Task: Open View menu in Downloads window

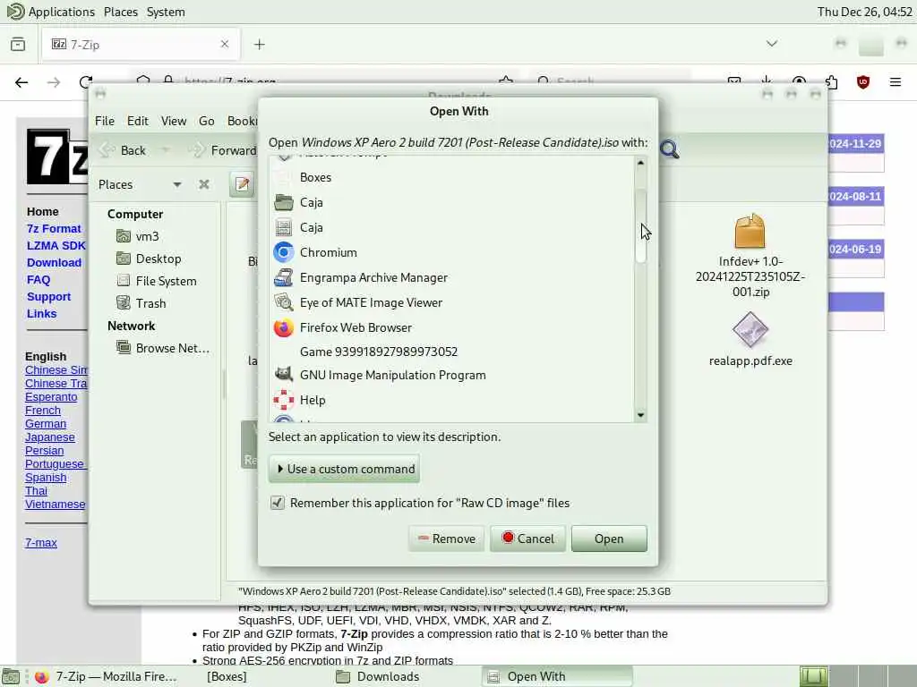Action: [174, 121]
